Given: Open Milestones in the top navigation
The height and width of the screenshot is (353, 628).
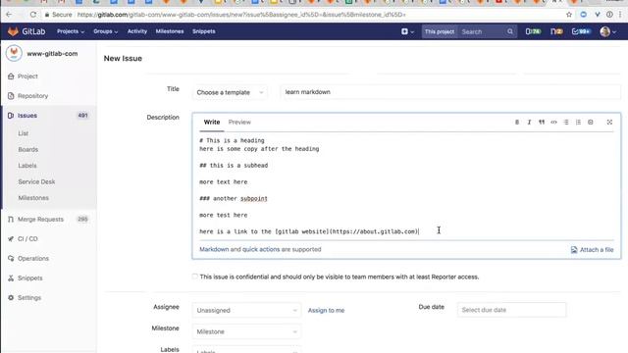Looking at the screenshot, I should pos(170,31).
